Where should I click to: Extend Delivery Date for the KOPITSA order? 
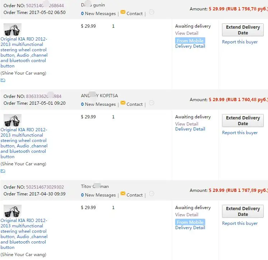click(243, 120)
